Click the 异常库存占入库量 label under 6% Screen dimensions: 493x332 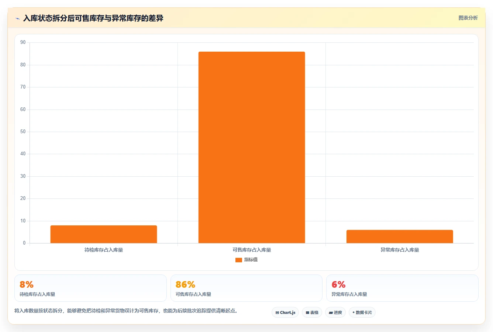(x=349, y=294)
